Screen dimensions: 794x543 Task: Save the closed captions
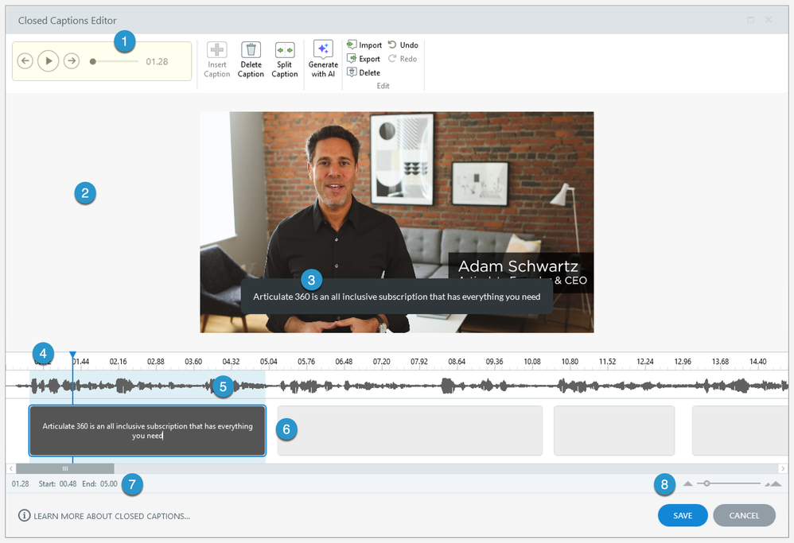click(683, 515)
